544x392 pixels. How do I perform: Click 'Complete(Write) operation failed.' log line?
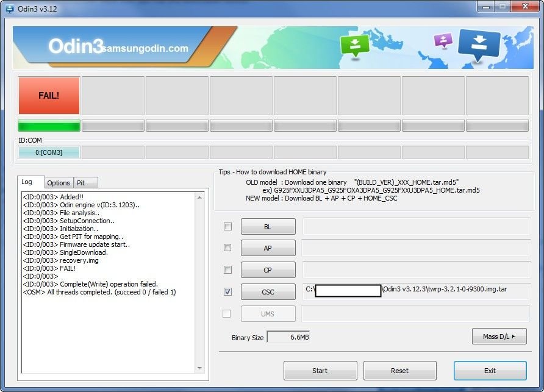point(90,284)
